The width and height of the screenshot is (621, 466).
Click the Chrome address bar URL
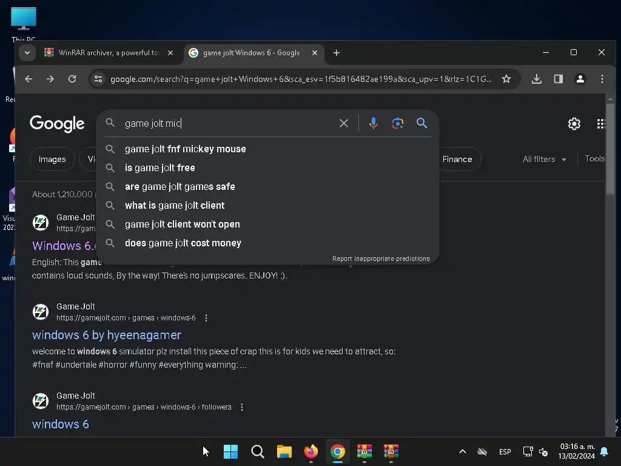tap(301, 79)
